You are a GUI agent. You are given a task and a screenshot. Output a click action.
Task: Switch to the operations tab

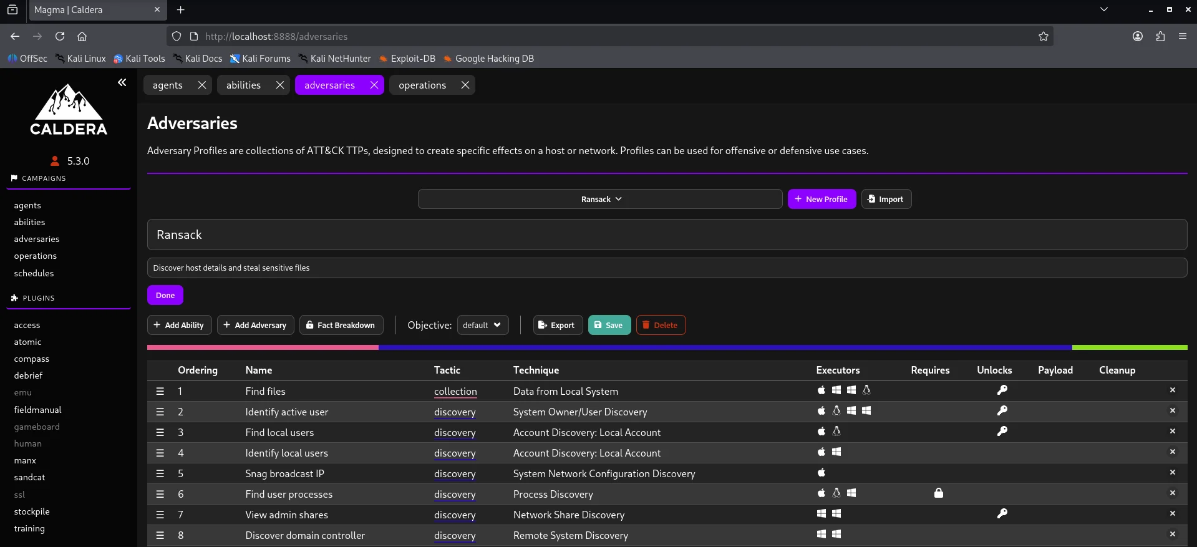pyautogui.click(x=422, y=85)
